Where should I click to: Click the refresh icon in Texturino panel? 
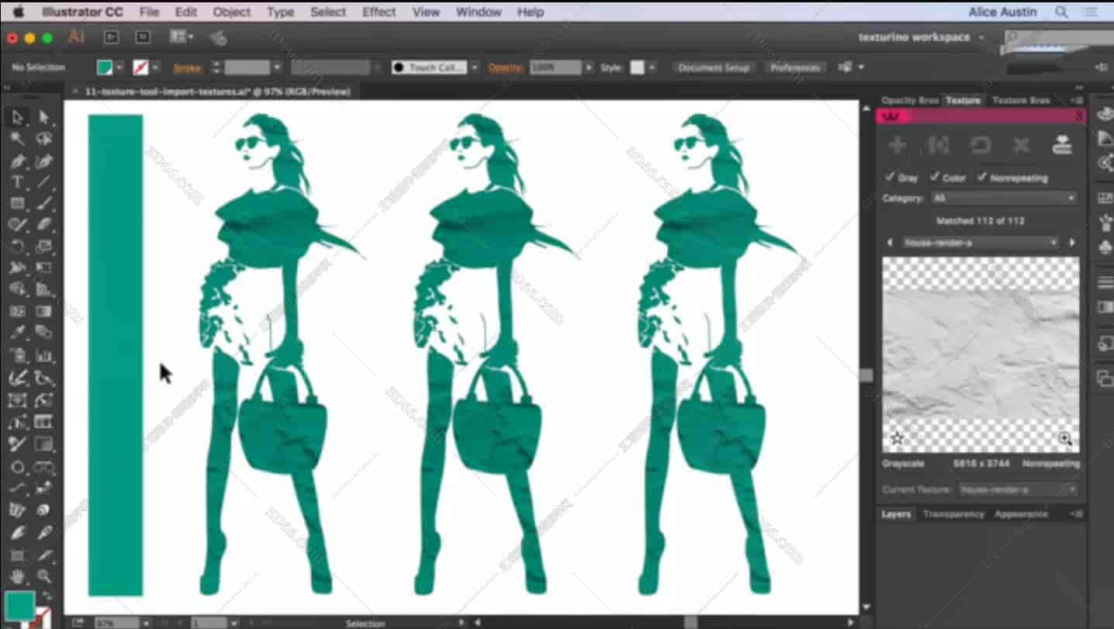click(980, 145)
